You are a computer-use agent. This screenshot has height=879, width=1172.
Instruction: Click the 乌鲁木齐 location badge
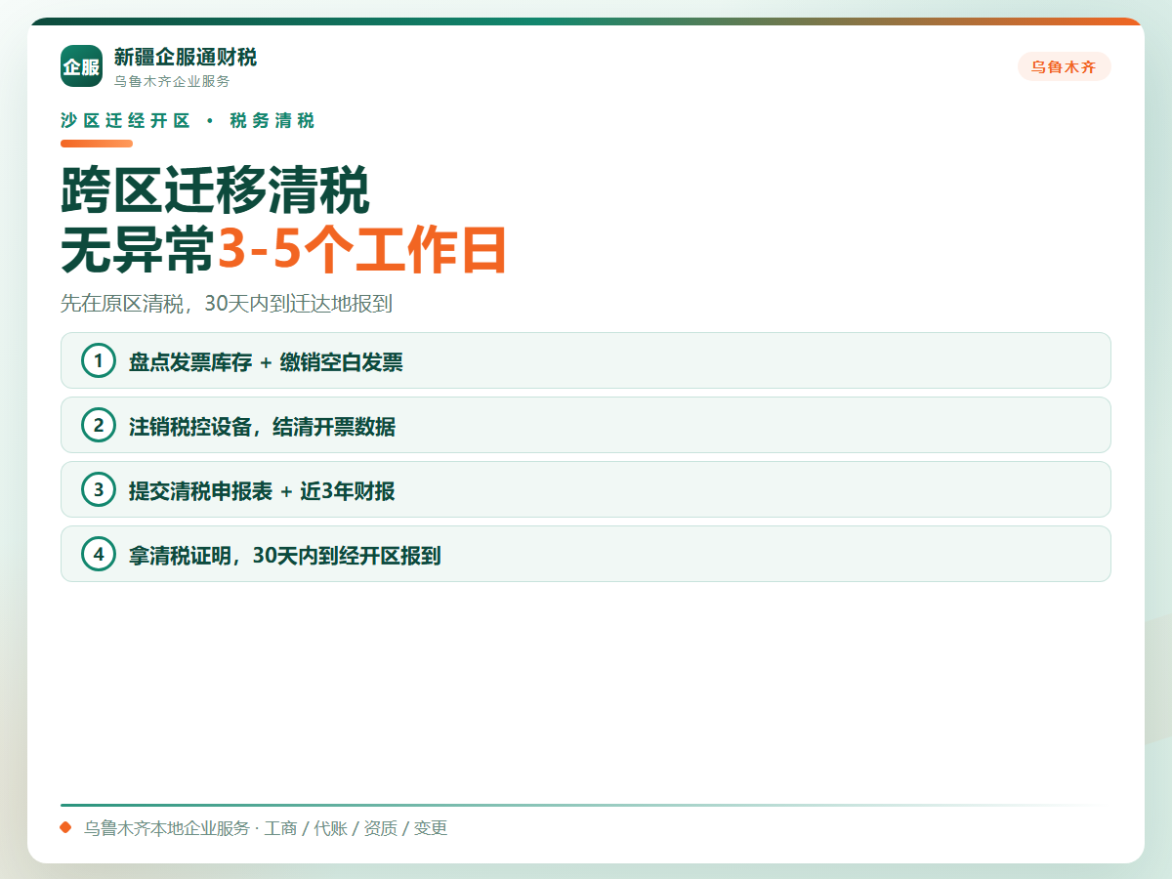click(x=1064, y=67)
